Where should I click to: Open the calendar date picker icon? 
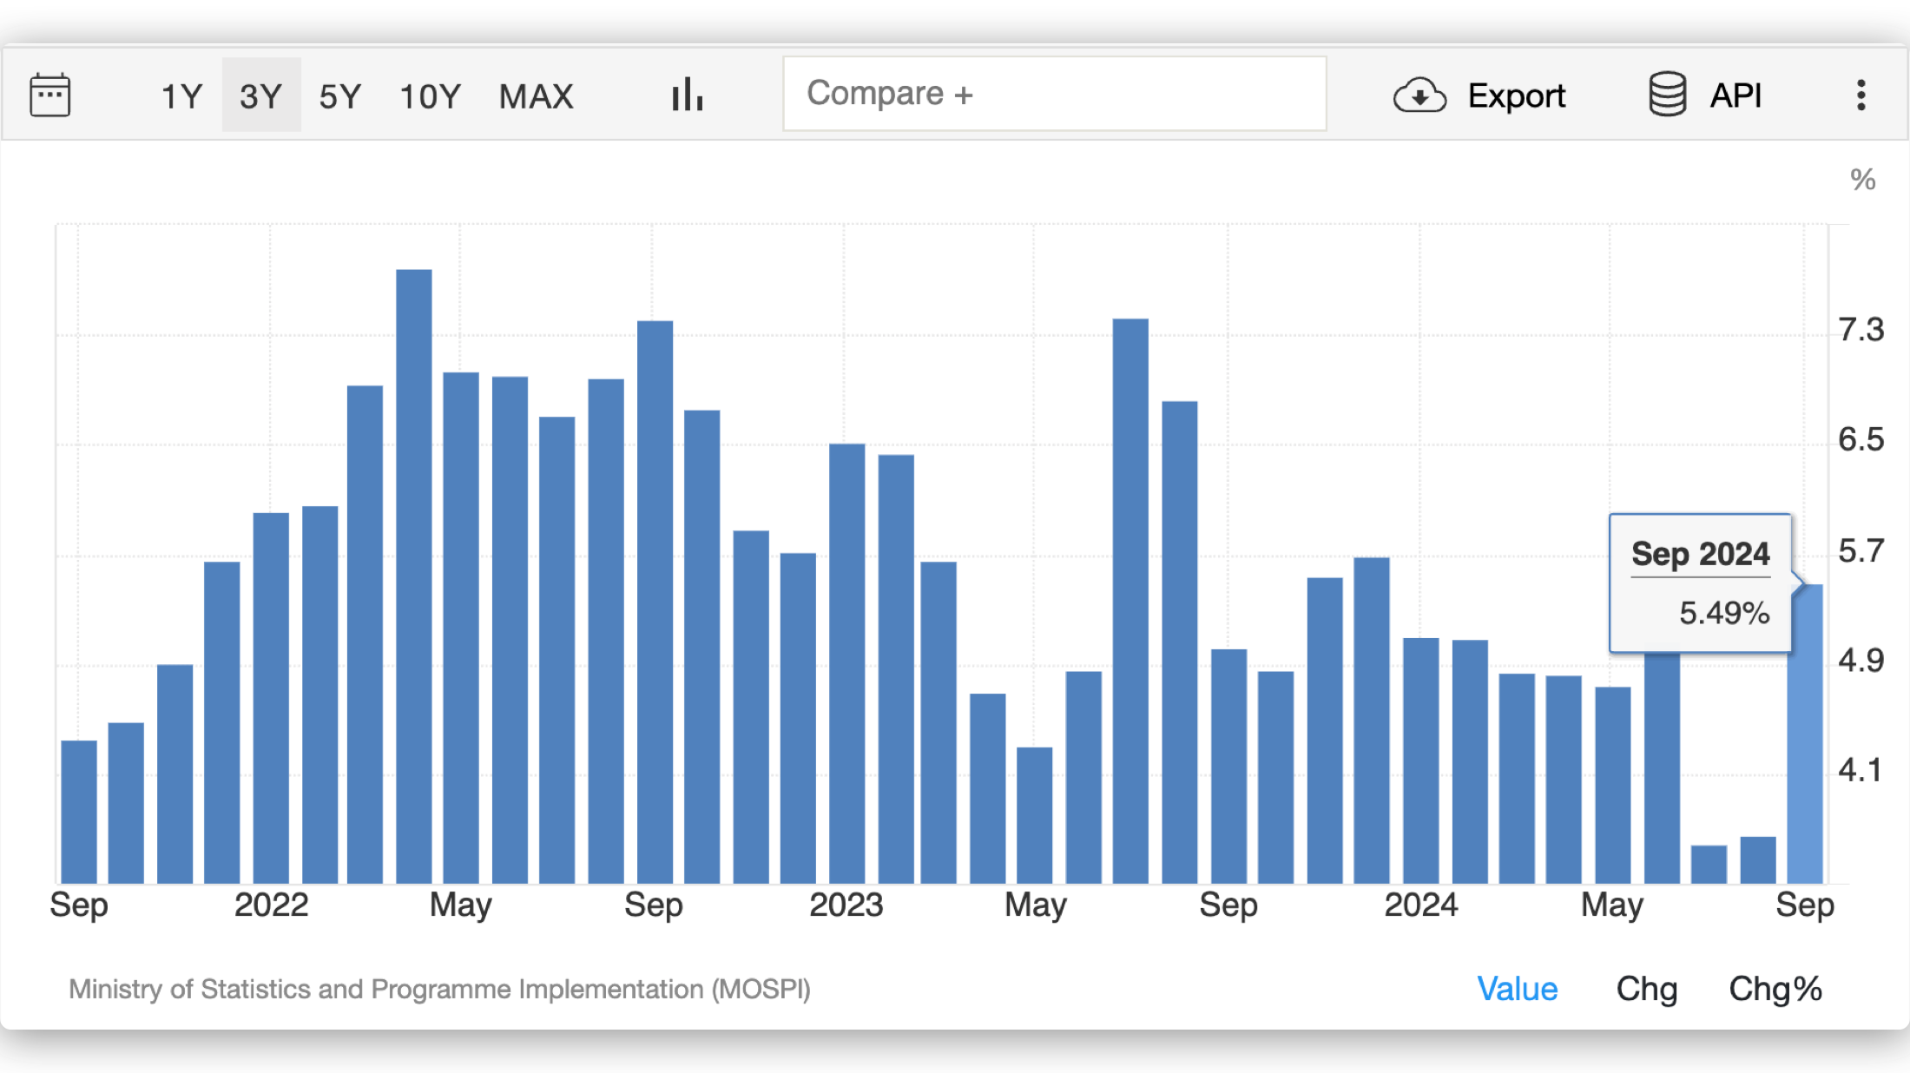pos(50,95)
